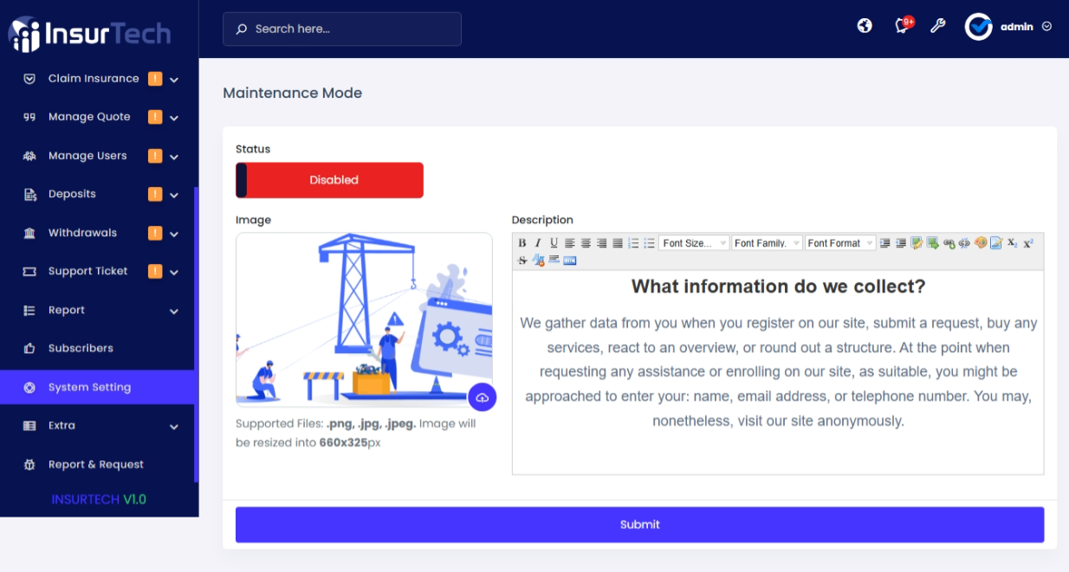1069x572 pixels.
Task: Click the Maintenance Mode page heading
Action: click(x=293, y=93)
